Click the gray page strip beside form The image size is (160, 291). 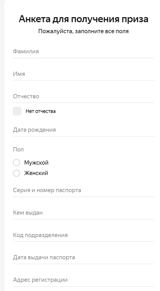(2, 145)
